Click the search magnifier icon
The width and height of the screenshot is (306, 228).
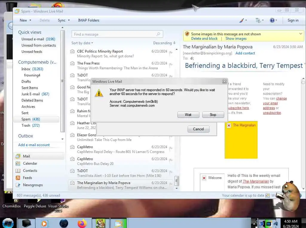[x=158, y=34]
